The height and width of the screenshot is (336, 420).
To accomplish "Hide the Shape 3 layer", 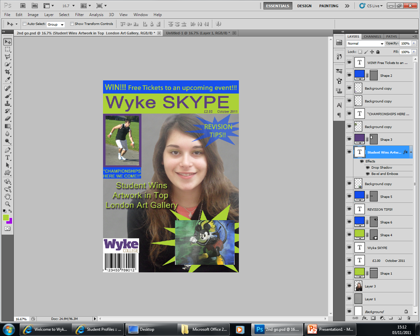I will click(x=349, y=139).
